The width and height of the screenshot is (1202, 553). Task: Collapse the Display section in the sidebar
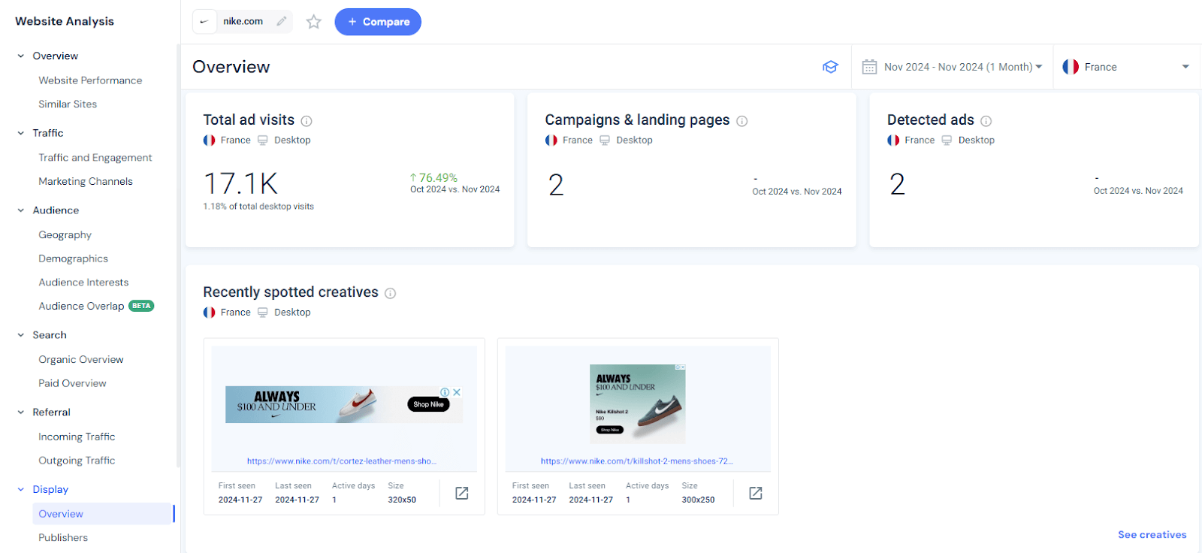pyautogui.click(x=21, y=489)
